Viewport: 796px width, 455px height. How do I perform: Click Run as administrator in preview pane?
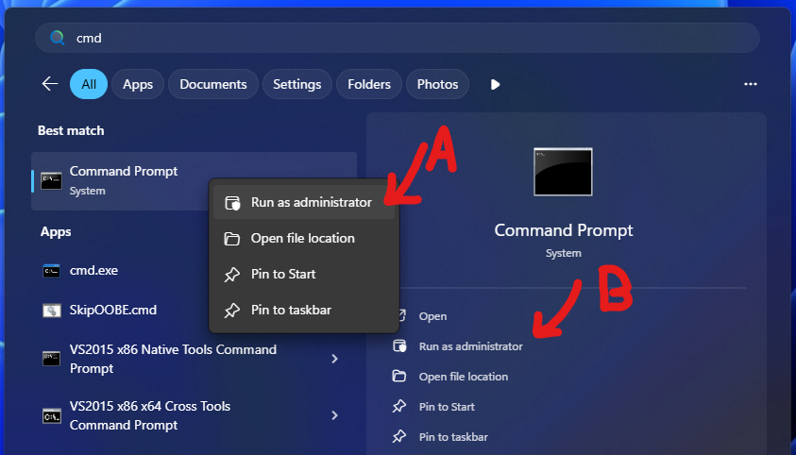(x=470, y=346)
